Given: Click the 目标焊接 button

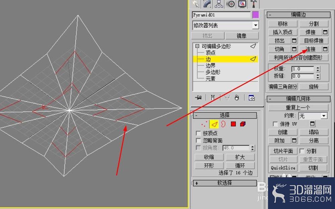Looking at the screenshot, I should click(314, 40).
